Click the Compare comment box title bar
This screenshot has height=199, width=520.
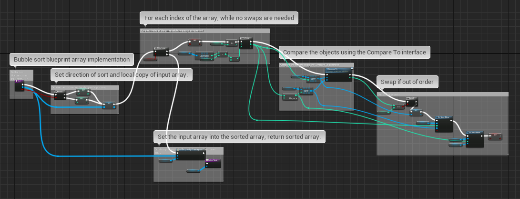tap(316, 65)
